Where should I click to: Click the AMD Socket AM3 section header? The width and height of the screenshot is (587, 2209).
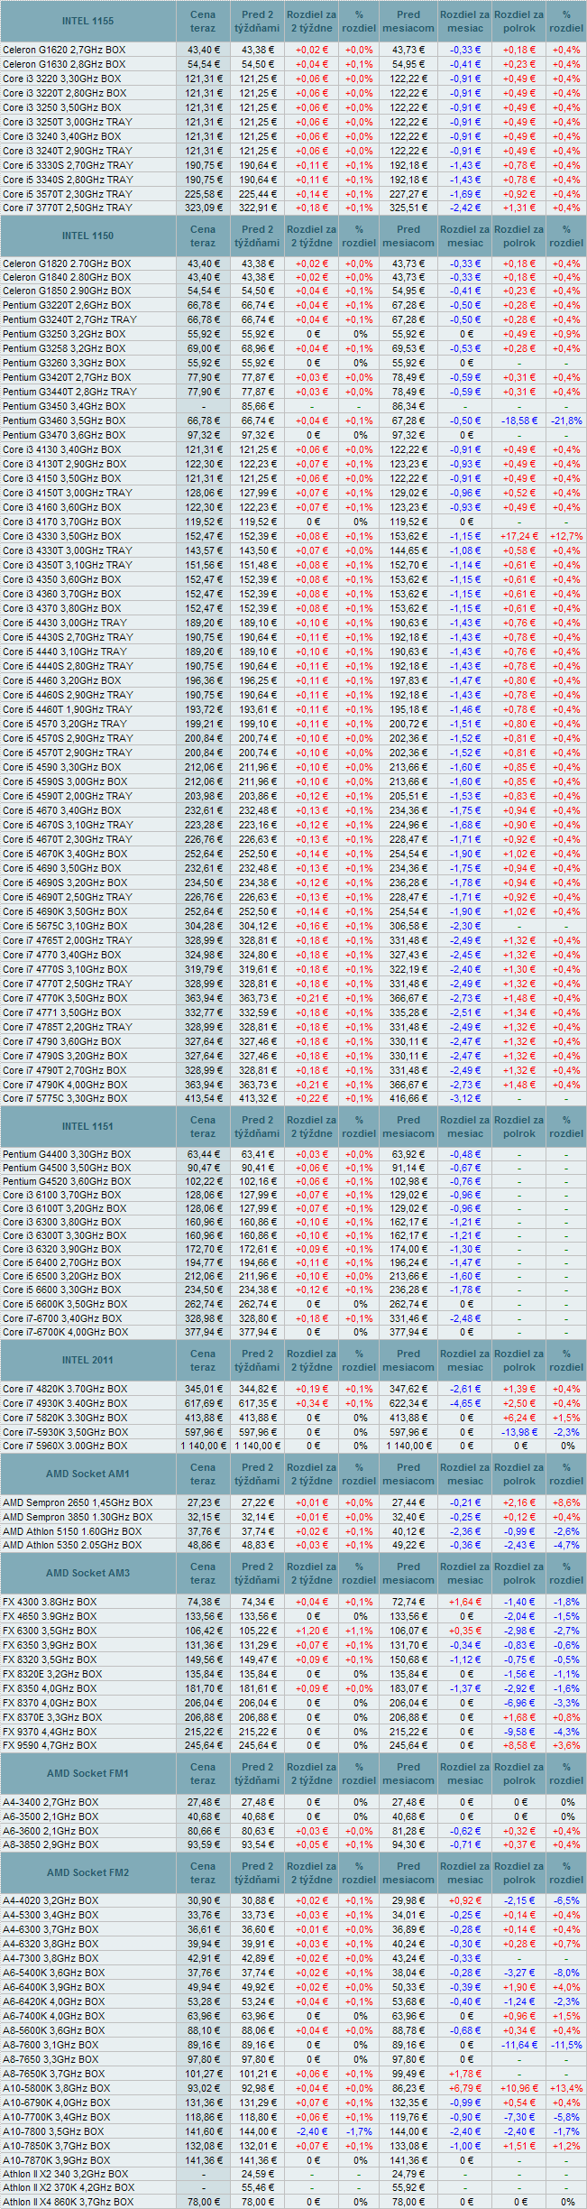[87, 1573]
